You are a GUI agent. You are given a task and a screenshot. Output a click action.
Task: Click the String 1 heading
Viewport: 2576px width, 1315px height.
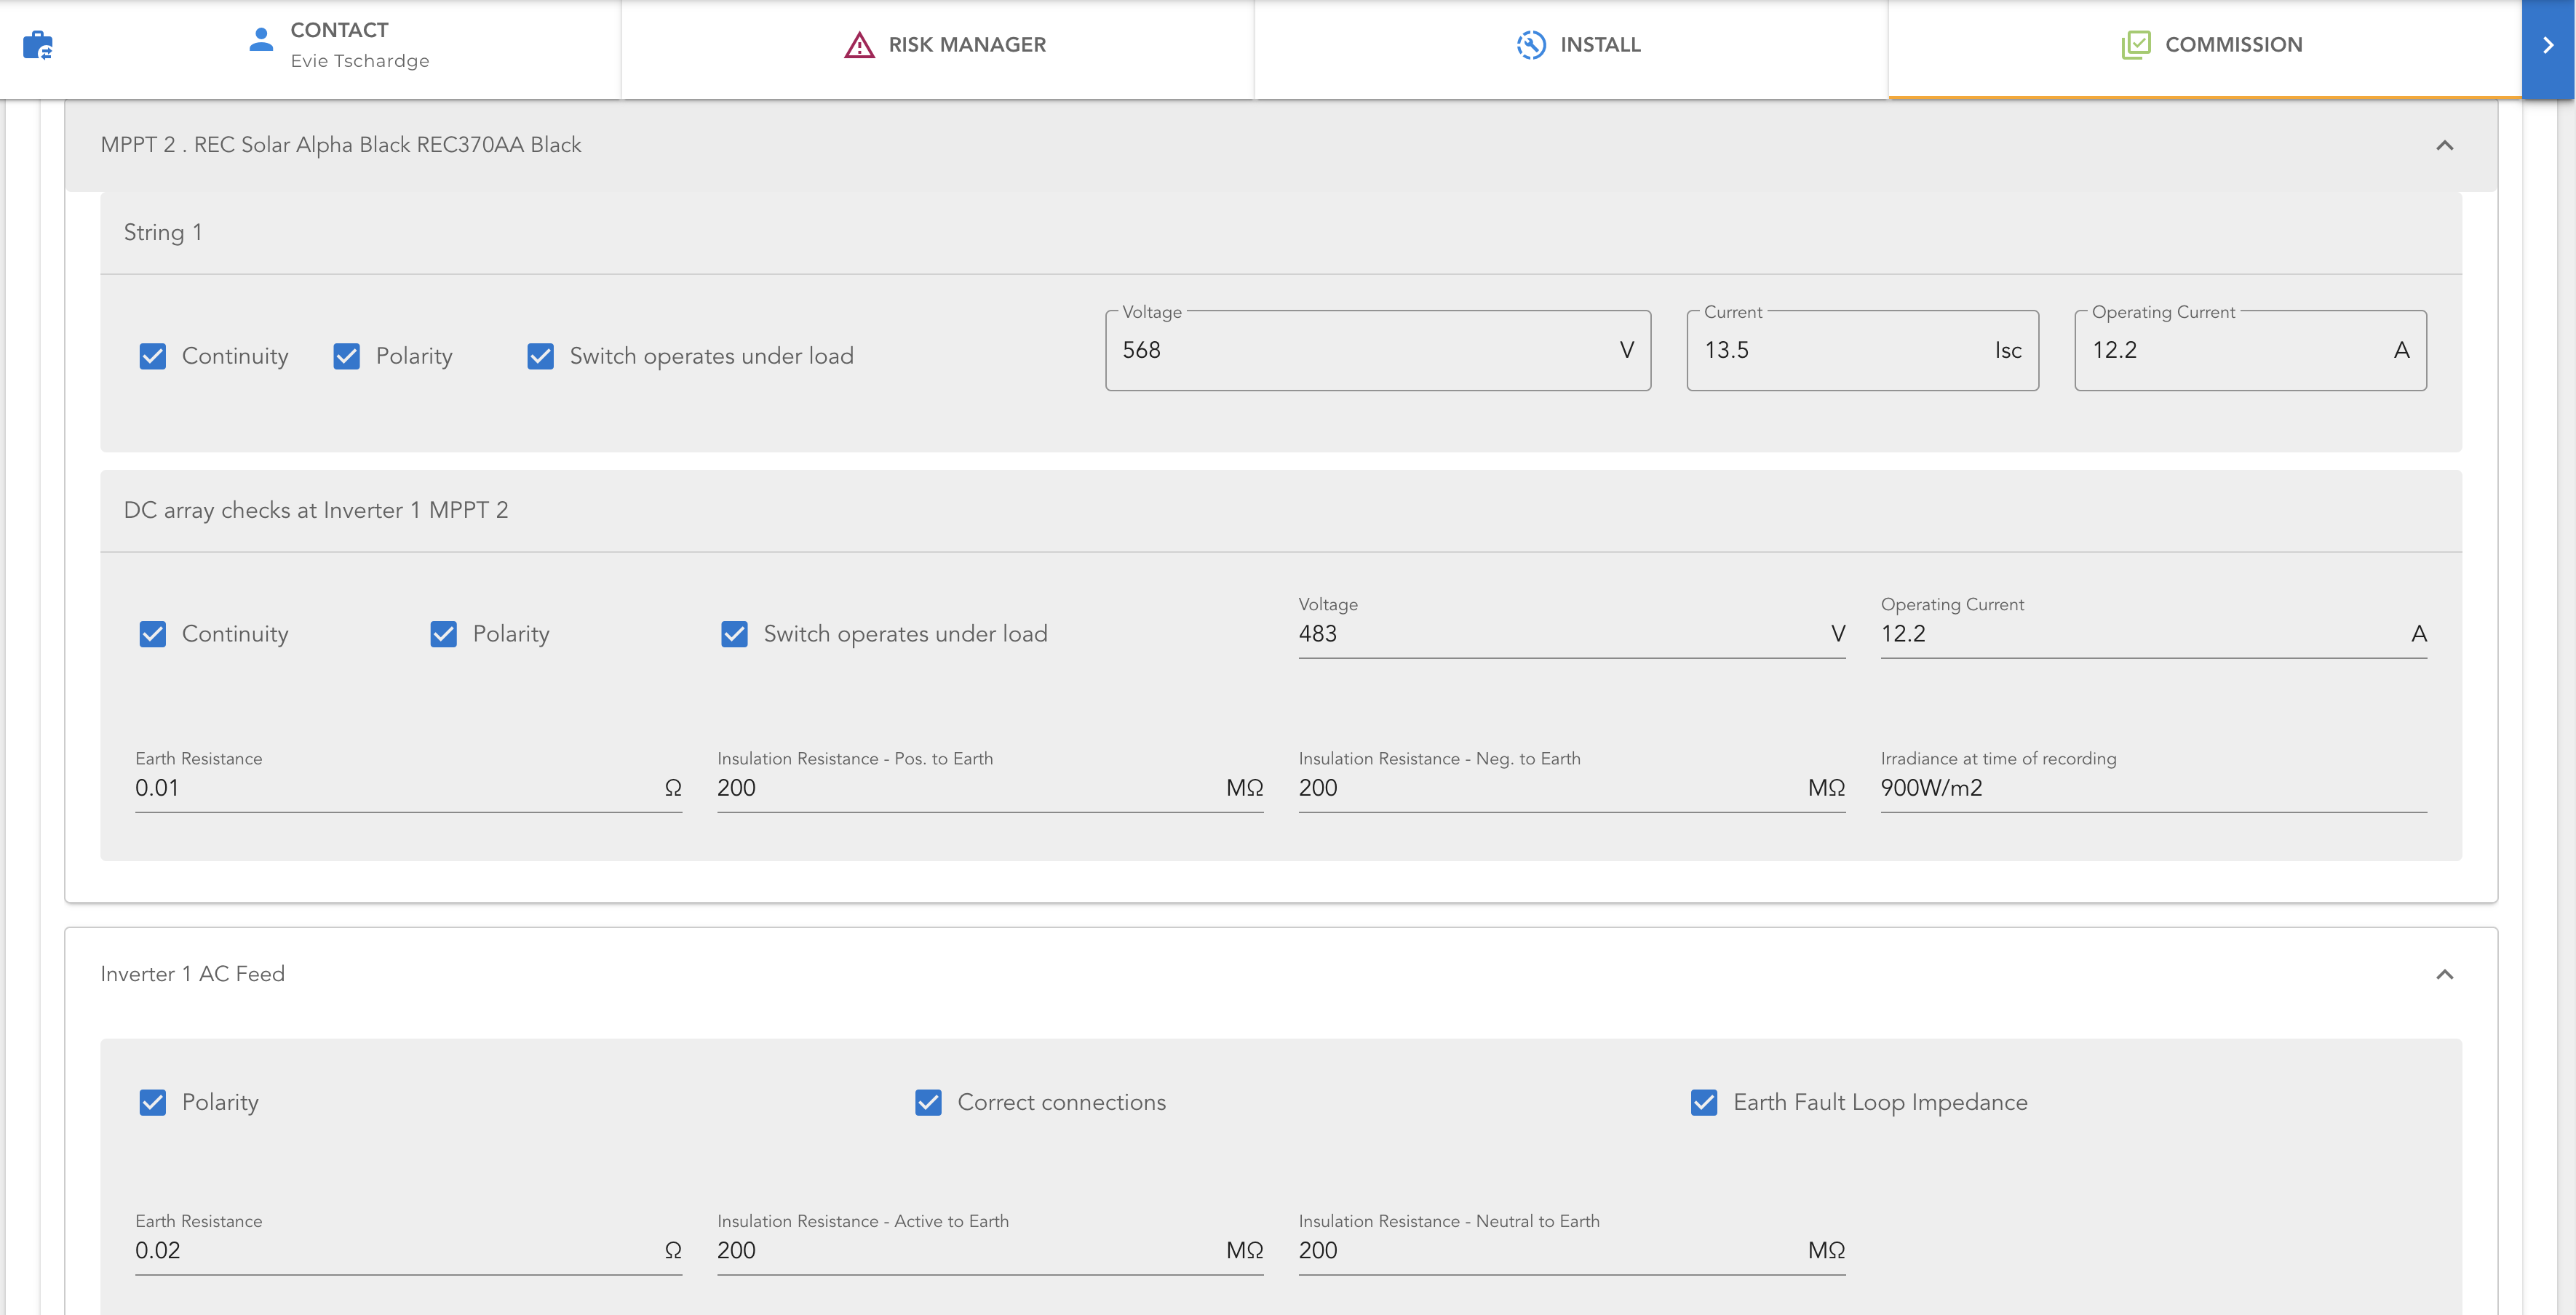[163, 233]
